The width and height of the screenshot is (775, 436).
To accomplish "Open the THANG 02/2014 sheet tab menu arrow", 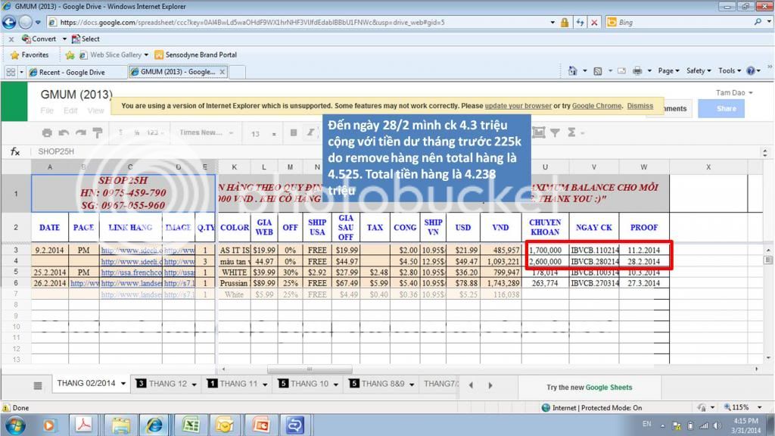I will coord(124,384).
